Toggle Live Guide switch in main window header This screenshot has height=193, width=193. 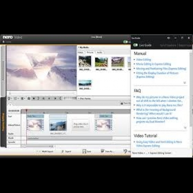[125, 42]
